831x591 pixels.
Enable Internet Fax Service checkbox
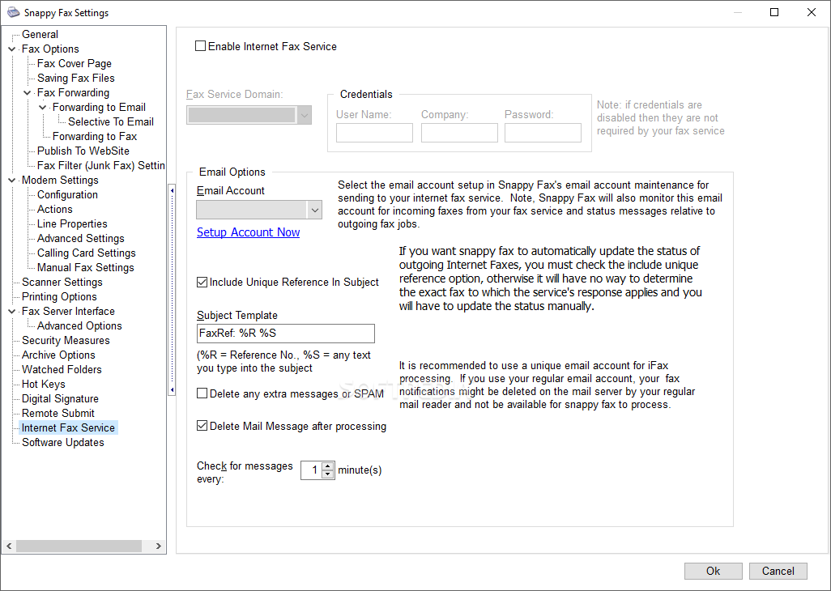click(x=200, y=46)
